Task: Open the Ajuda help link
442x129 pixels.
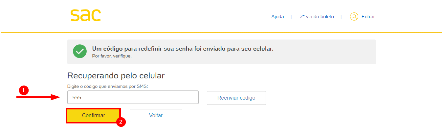Action: [x=277, y=17]
